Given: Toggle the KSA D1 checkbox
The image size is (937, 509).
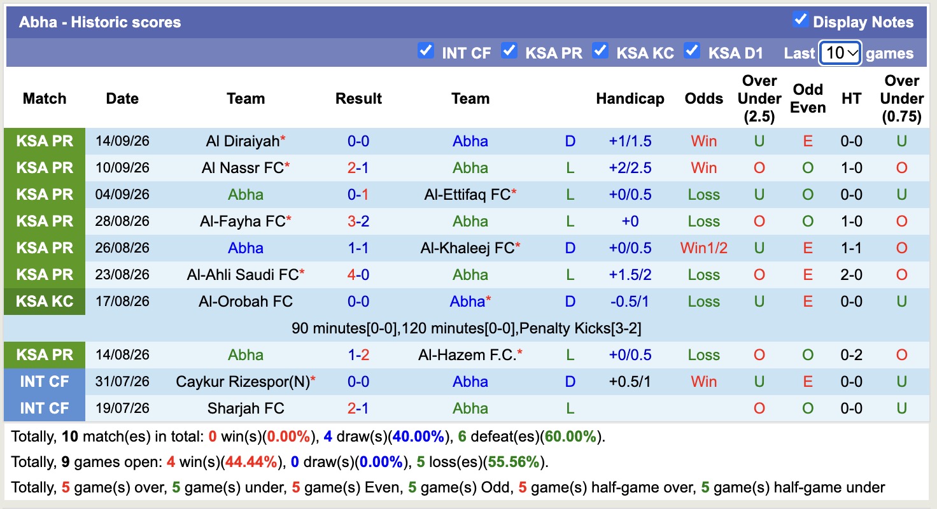Looking at the screenshot, I should (692, 50).
